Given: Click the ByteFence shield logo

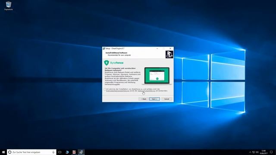Looking at the screenshot, I should 107,63.
